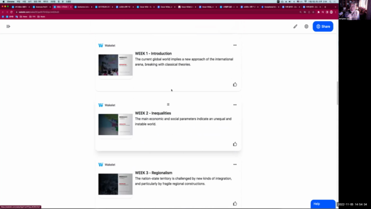Viewport: 371px width, 209px height.
Task: Open the WEEK 2 - Inequalities title link
Action: point(153,113)
